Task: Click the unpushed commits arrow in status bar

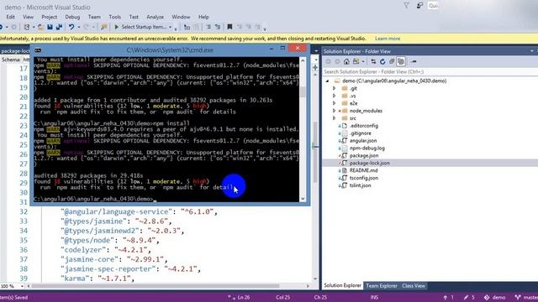Action: tap(446, 297)
